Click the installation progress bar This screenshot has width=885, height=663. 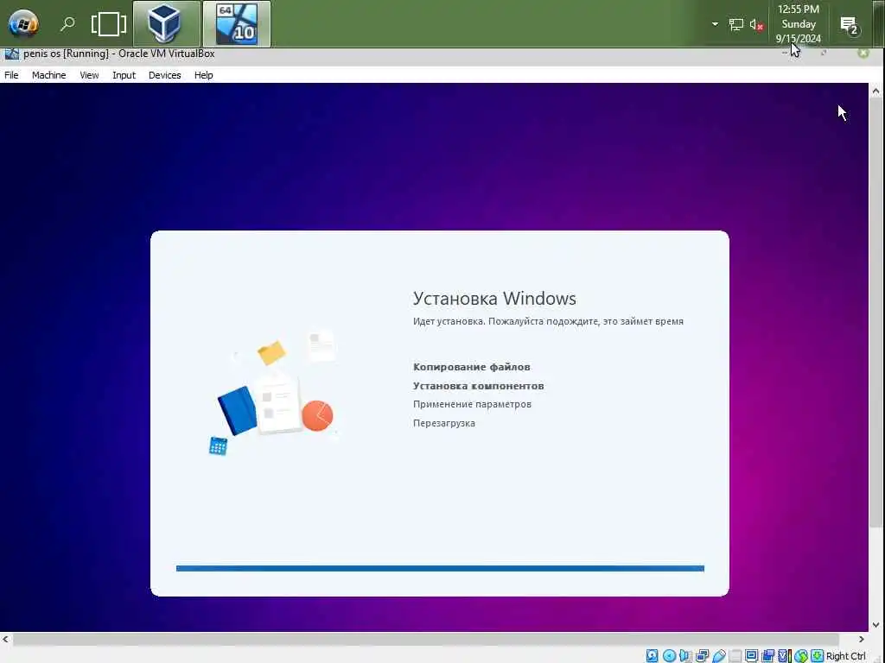(440, 568)
